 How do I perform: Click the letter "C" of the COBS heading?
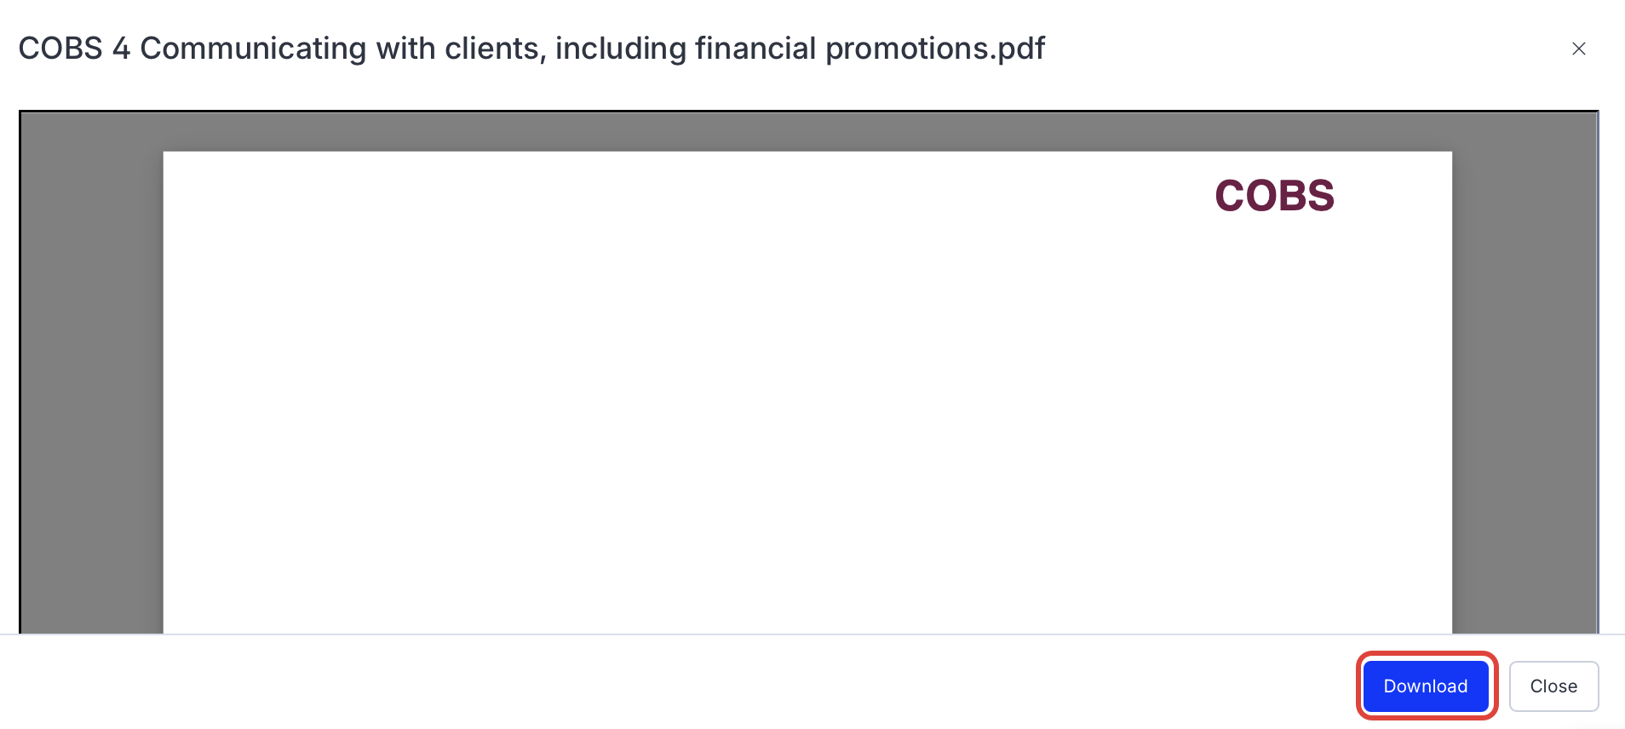tap(1230, 196)
